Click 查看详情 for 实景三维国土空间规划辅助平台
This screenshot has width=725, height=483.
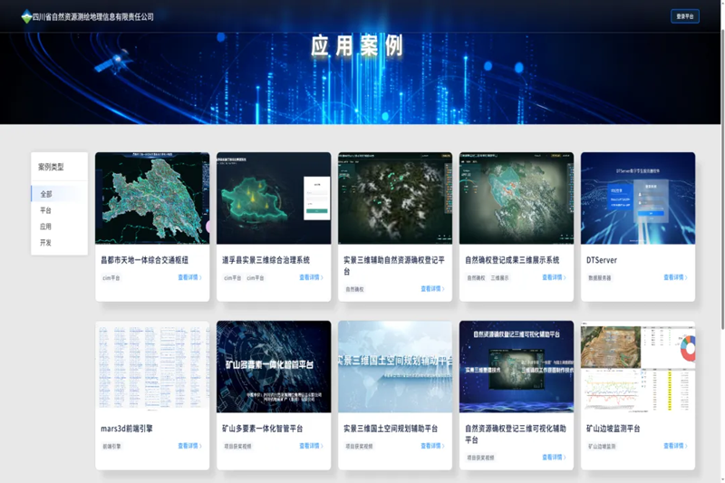pyautogui.click(x=432, y=446)
